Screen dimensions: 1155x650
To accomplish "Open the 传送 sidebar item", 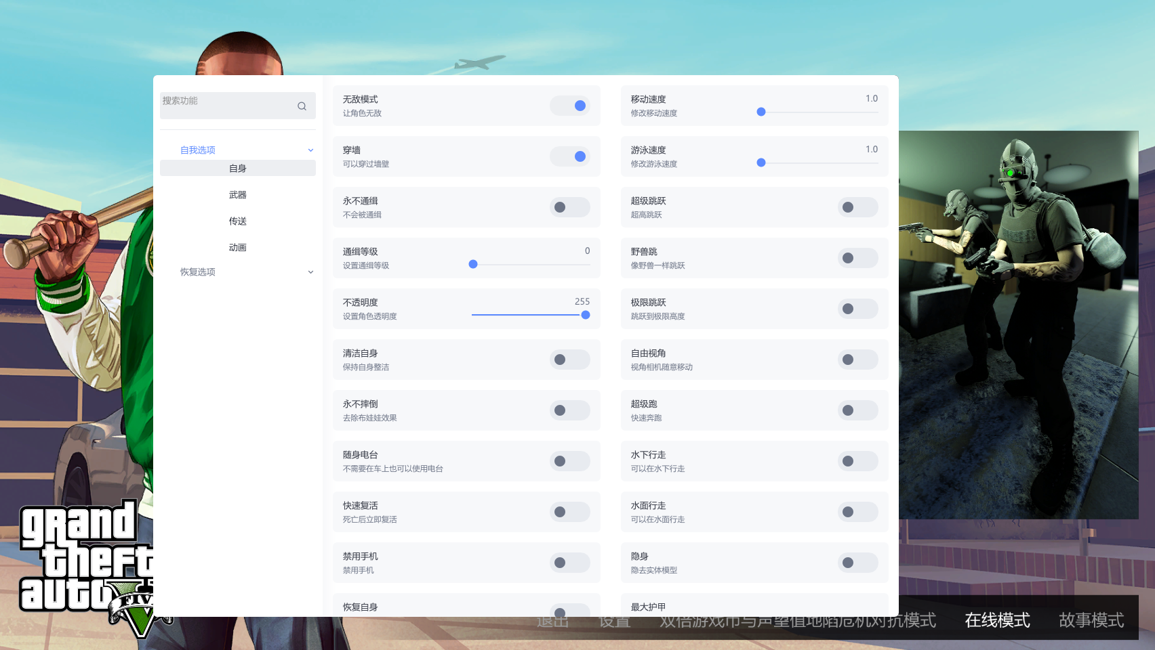I will tap(237, 221).
